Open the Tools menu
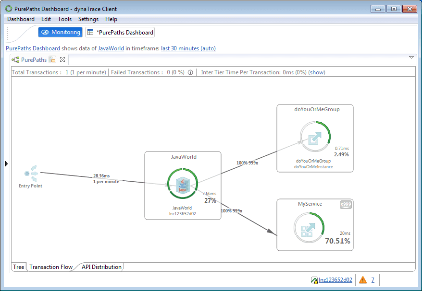This screenshot has width=422, height=291. point(64,19)
